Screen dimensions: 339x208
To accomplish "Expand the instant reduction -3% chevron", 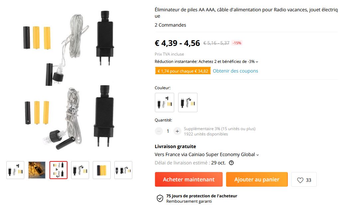I will [x=257, y=62].
